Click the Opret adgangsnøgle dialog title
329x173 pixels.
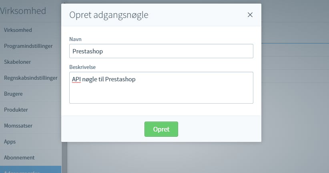109,15
